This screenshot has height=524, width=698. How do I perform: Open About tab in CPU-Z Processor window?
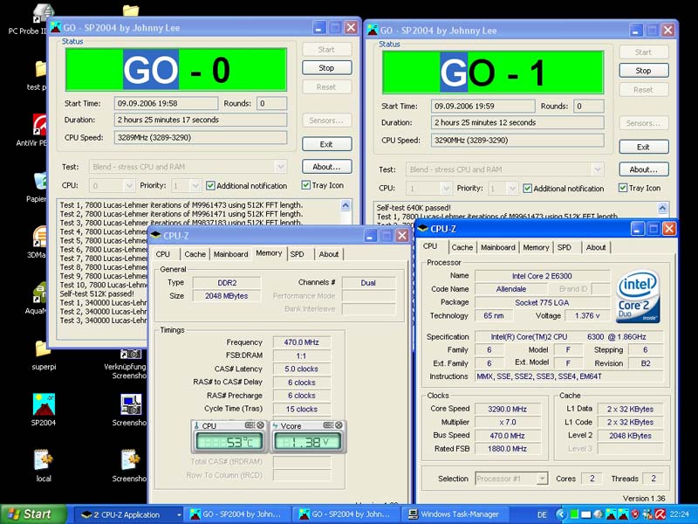pyautogui.click(x=596, y=247)
